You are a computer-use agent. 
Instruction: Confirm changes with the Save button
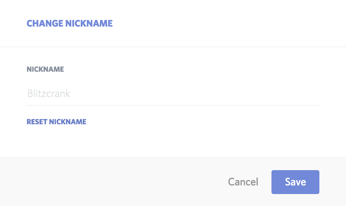coord(295,182)
